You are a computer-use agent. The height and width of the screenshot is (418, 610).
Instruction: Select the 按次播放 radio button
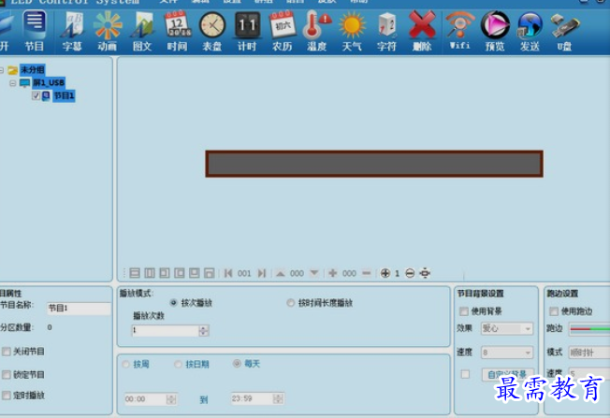tap(173, 303)
